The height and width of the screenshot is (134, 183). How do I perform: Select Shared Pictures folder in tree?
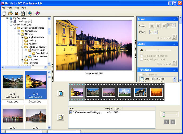coord(40,56)
